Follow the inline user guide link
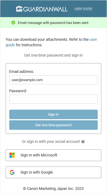This screenshot has height=194, width=107. pyautogui.click(x=51, y=42)
